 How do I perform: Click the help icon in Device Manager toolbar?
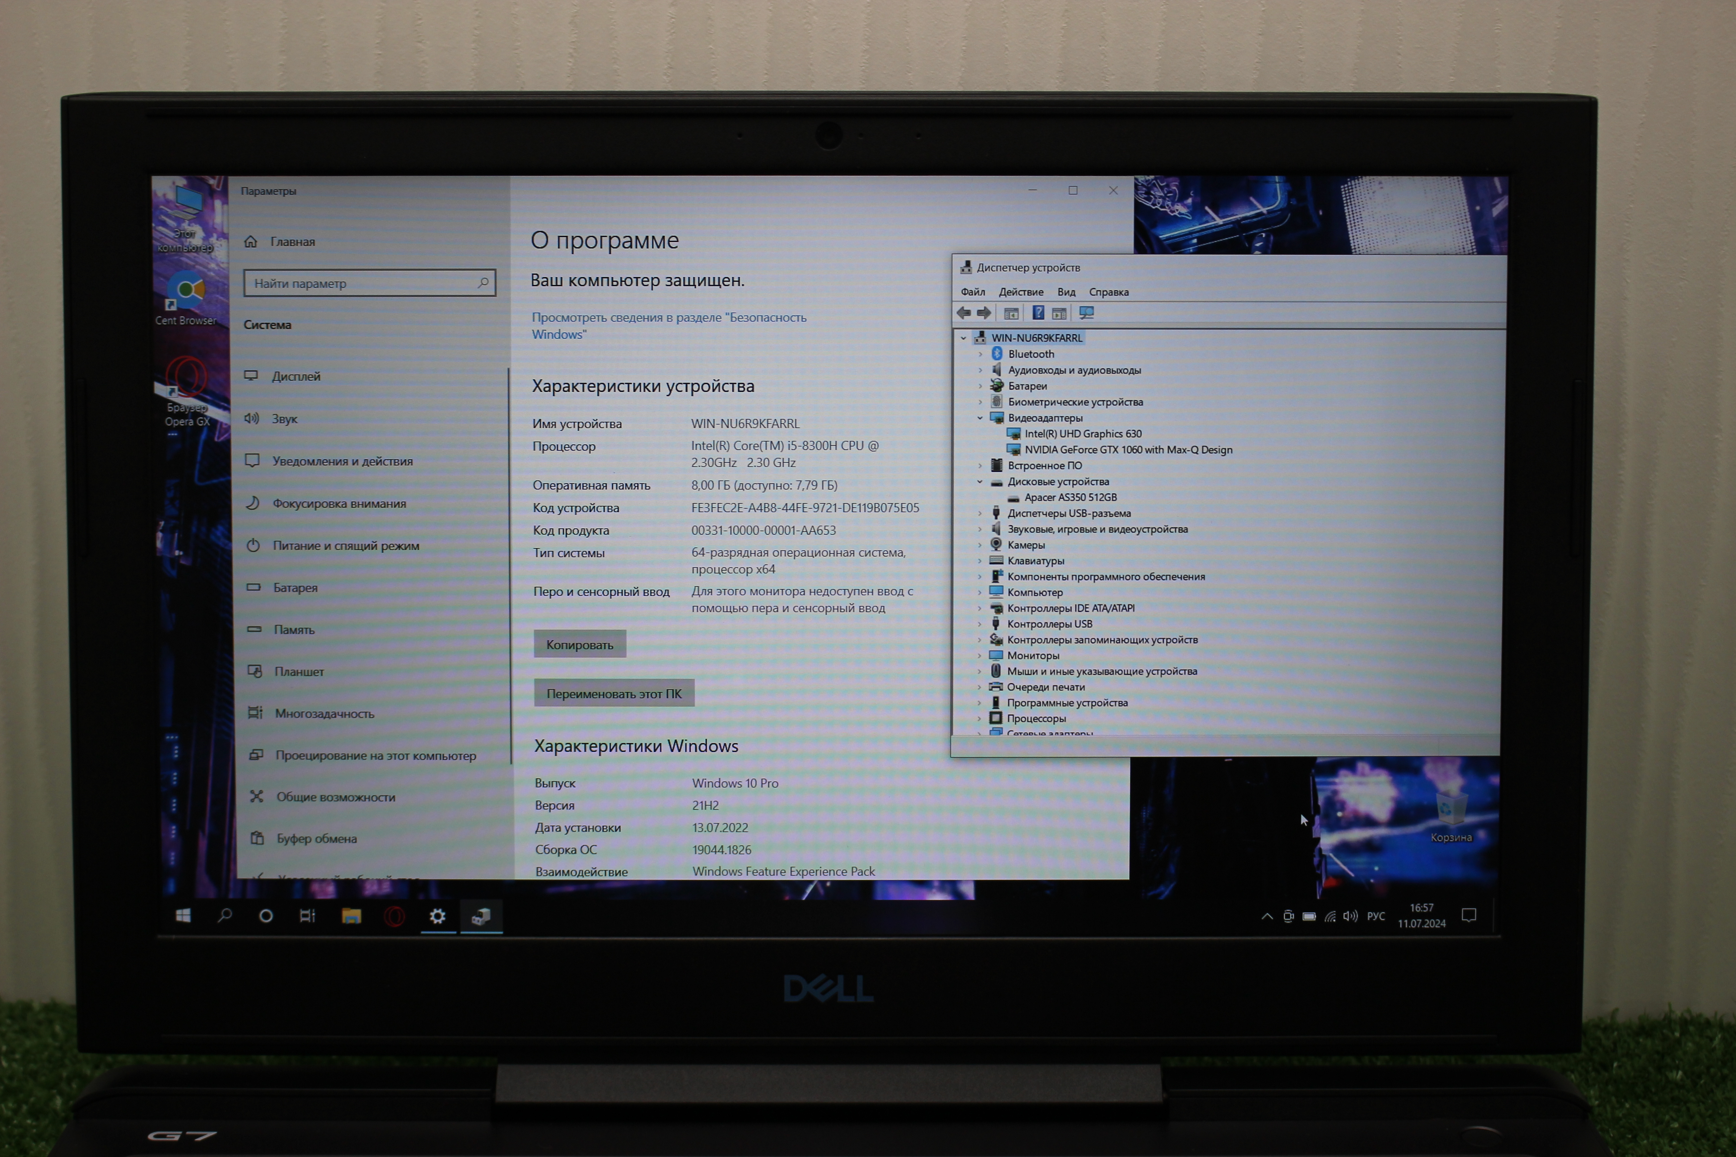point(1038,313)
